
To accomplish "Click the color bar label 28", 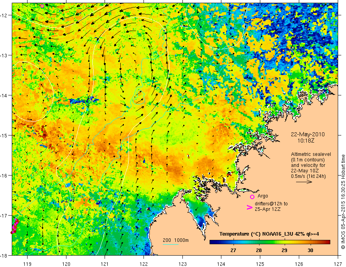I will tap(259, 250).
